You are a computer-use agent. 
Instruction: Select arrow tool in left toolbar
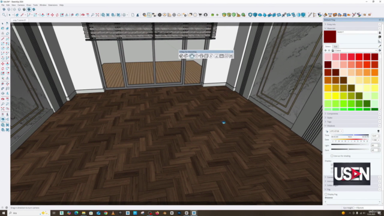2,23
